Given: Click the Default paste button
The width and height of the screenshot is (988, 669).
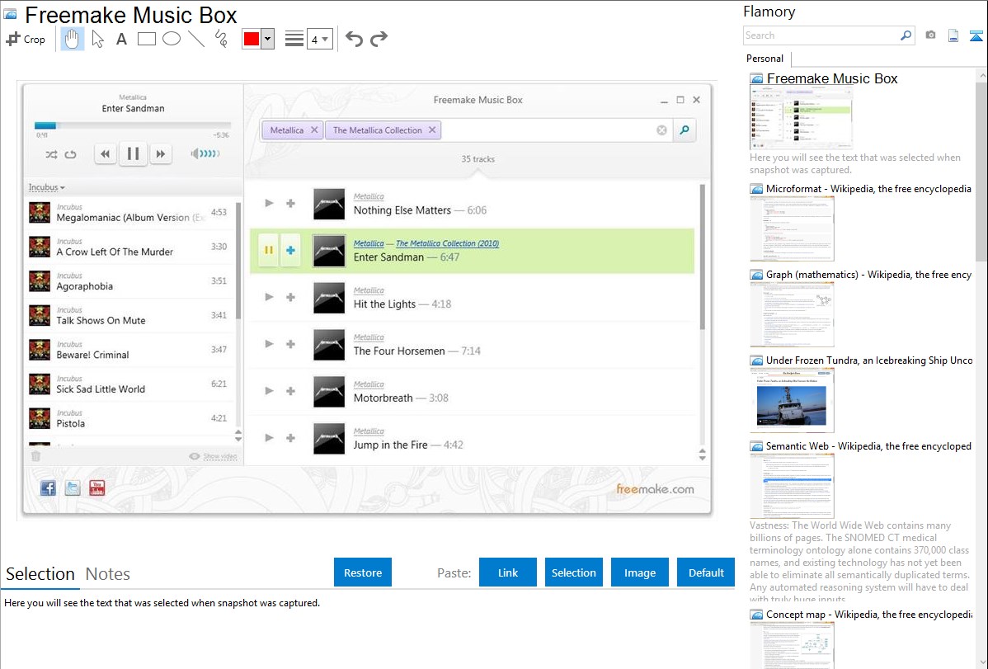Looking at the screenshot, I should pyautogui.click(x=706, y=572).
